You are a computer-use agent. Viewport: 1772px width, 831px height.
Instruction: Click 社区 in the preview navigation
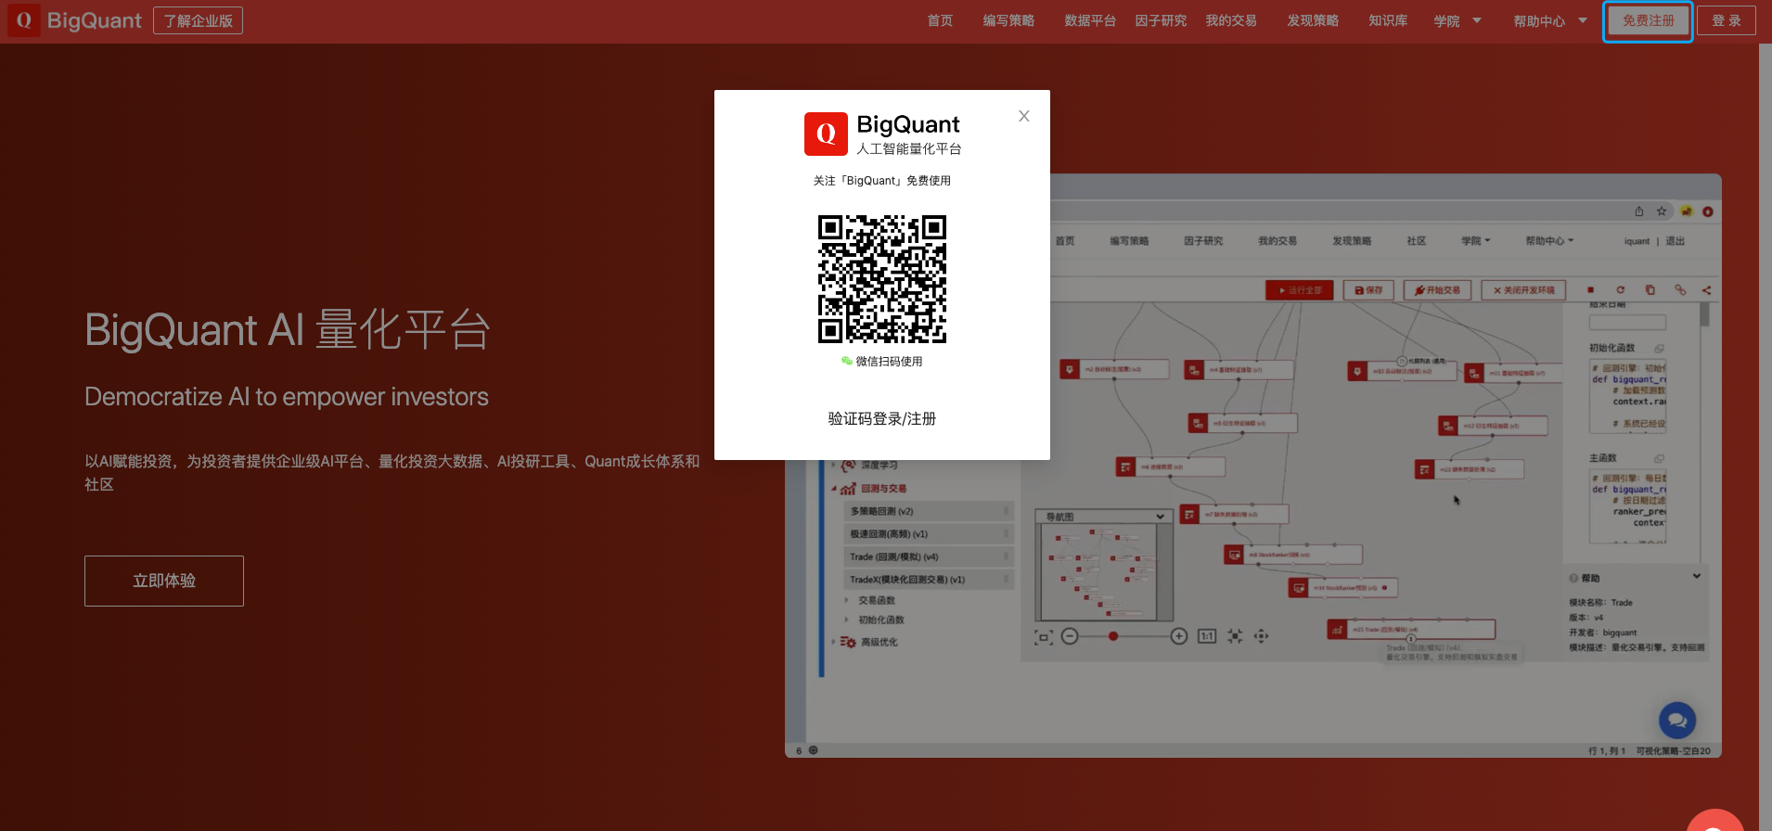point(1416,241)
